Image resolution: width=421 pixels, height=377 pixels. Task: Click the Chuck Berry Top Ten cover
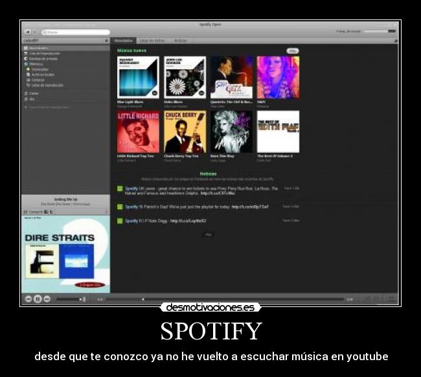185,132
